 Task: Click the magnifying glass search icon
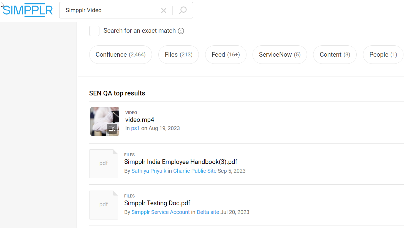click(x=183, y=10)
